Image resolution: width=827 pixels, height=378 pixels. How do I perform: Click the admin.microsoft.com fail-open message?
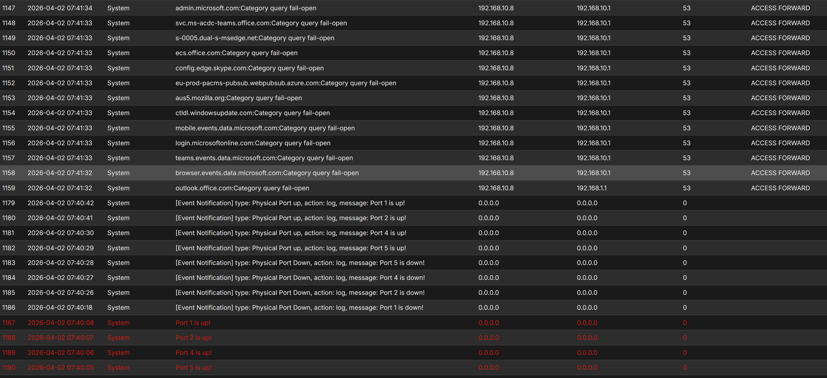pyautogui.click(x=246, y=8)
